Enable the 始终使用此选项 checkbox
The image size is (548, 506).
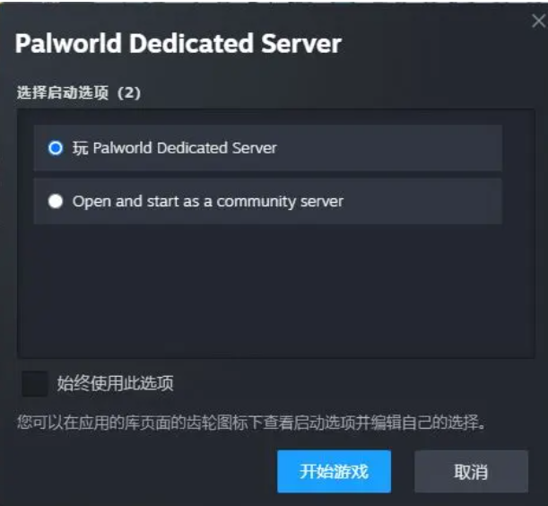(35, 384)
